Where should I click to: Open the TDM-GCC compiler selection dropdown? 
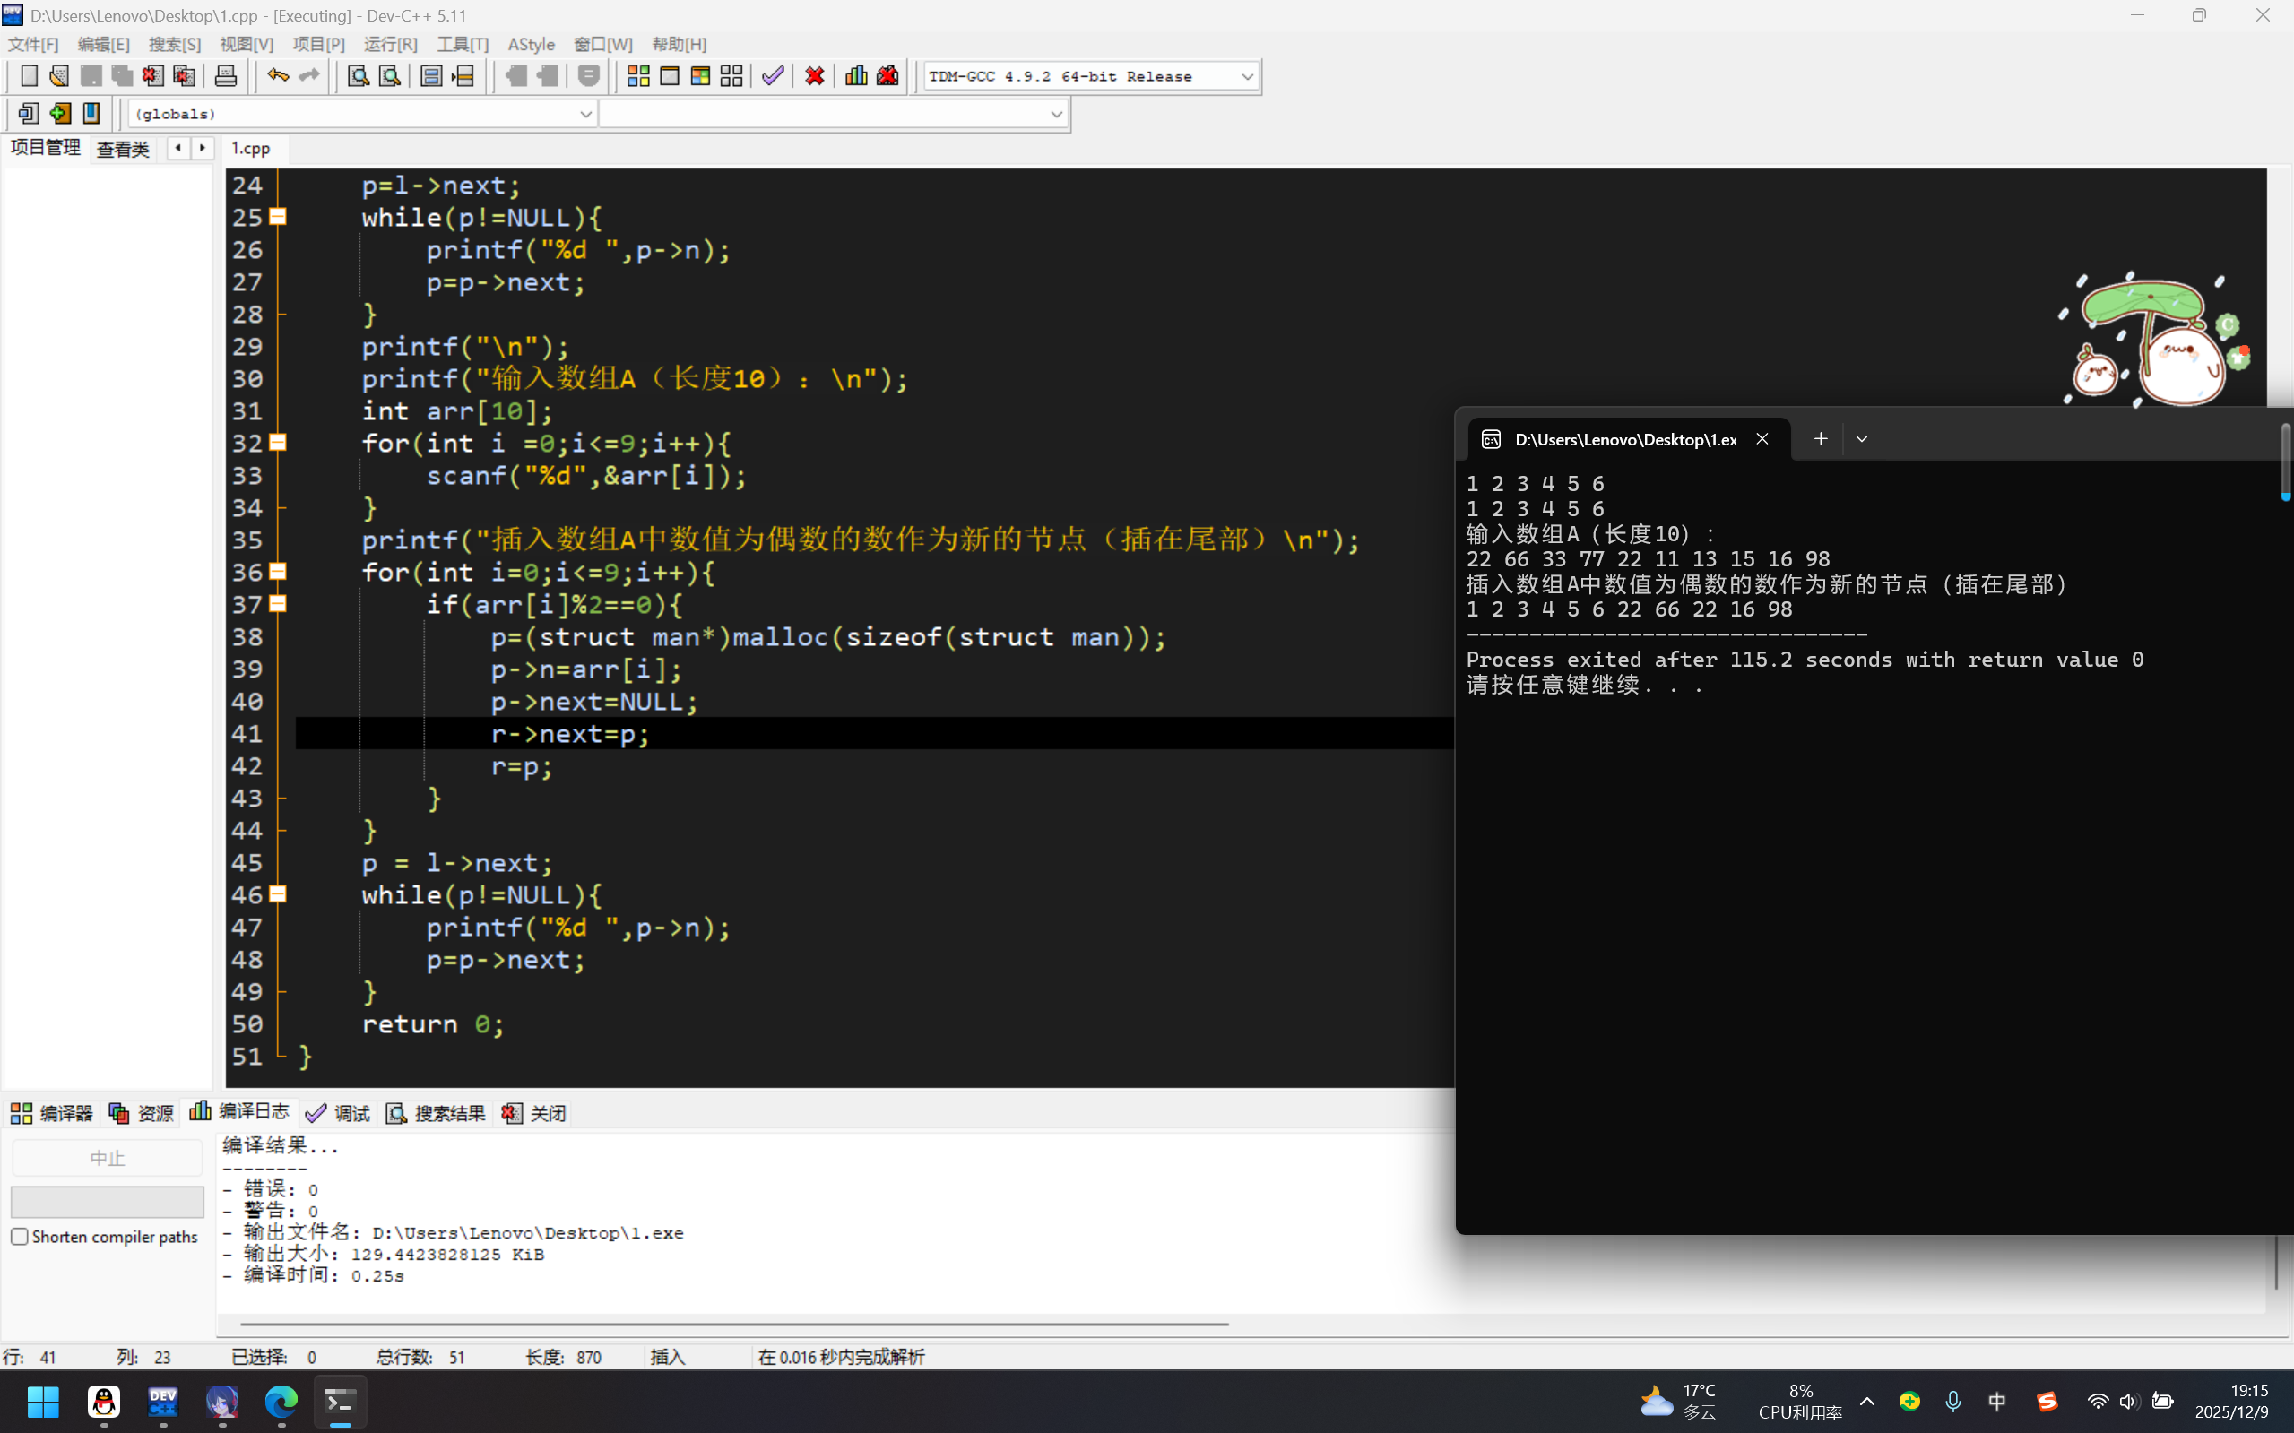(1247, 76)
